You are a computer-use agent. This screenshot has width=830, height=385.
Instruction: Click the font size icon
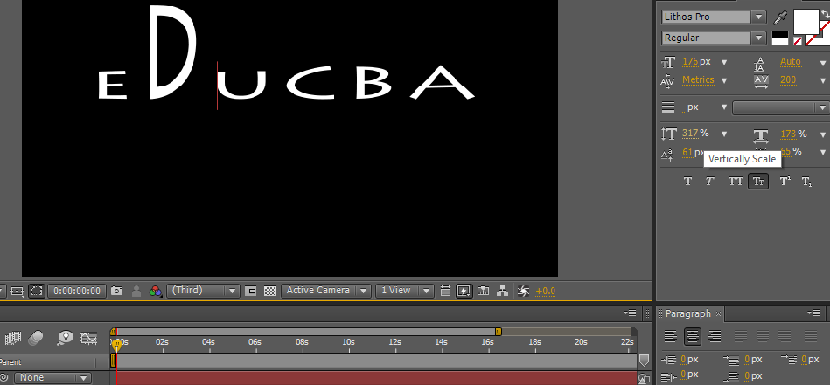pyautogui.click(x=668, y=62)
